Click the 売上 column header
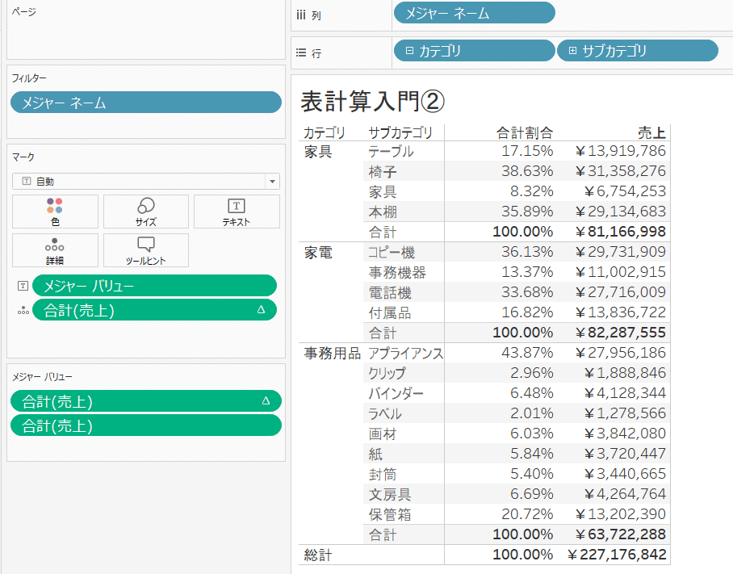 point(651,132)
